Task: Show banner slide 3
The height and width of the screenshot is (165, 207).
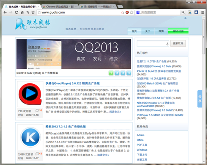Action: pyautogui.click(x=123, y=73)
